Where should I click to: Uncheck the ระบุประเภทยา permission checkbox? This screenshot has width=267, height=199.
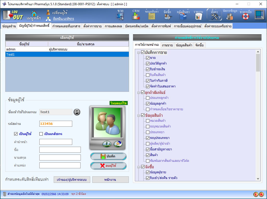click(x=148, y=138)
